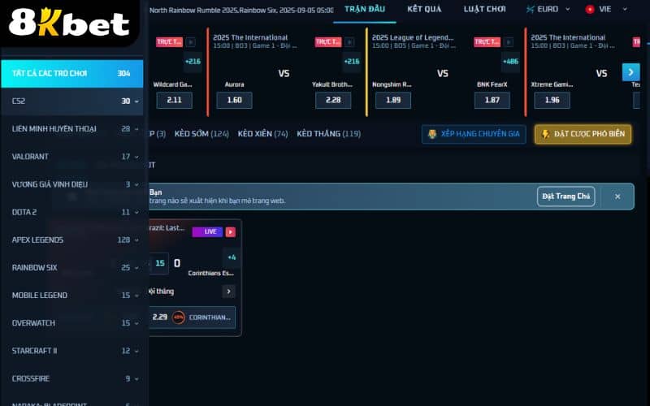The width and height of the screenshot is (650, 406).
Task: Click the medal icon on Xếp Hạng Chuyên Gia
Action: point(432,134)
